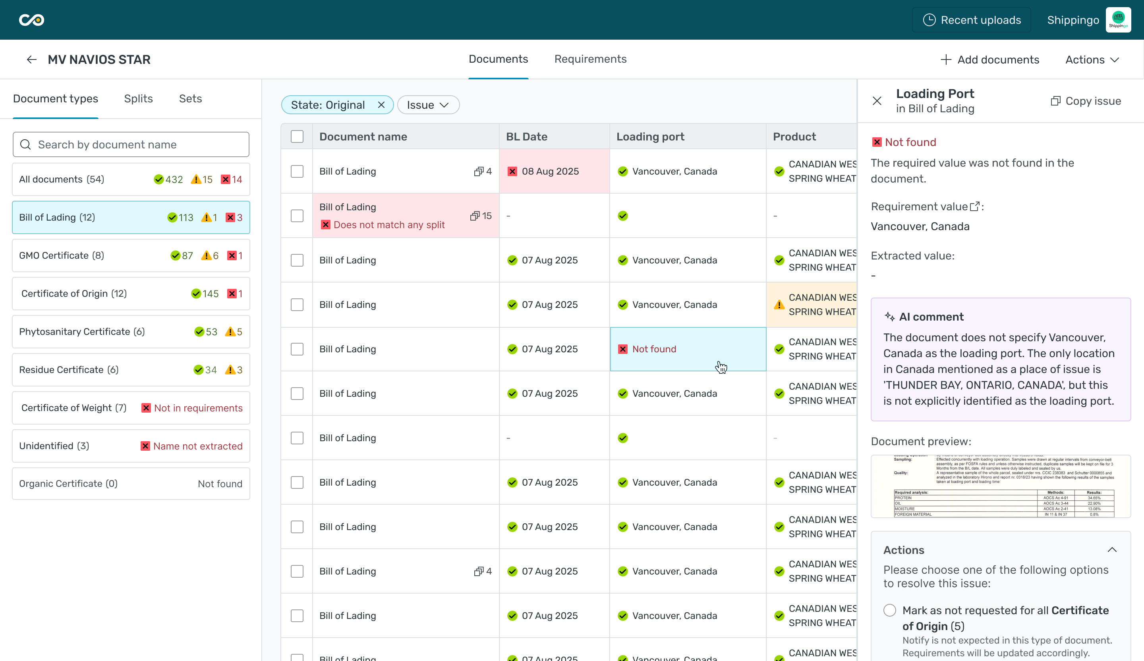Screen dimensions: 1144x661
Task: Open the Splits tab
Action: [139, 98]
